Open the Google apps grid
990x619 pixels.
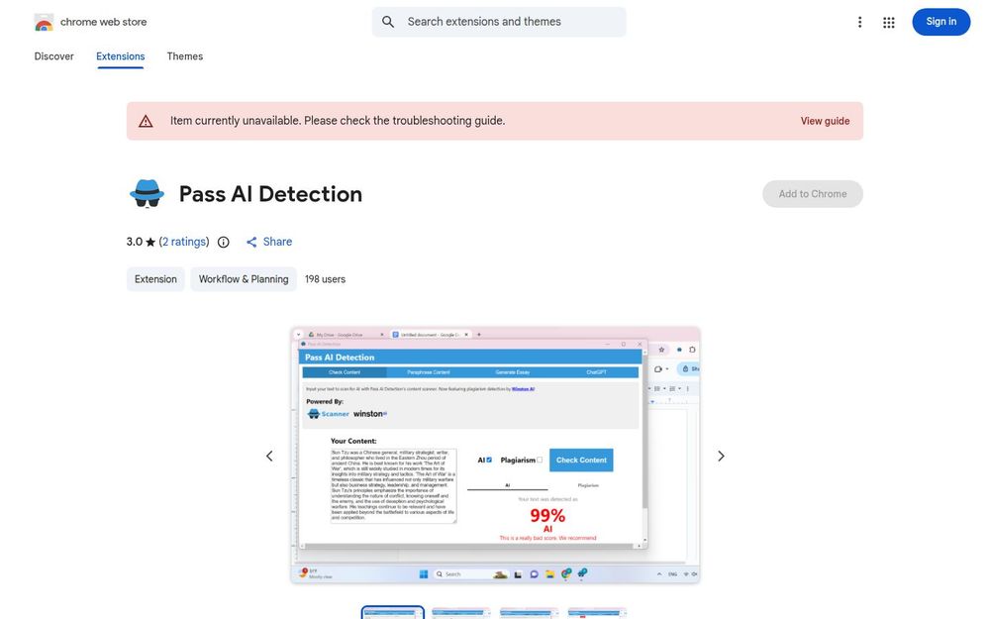[x=888, y=22]
